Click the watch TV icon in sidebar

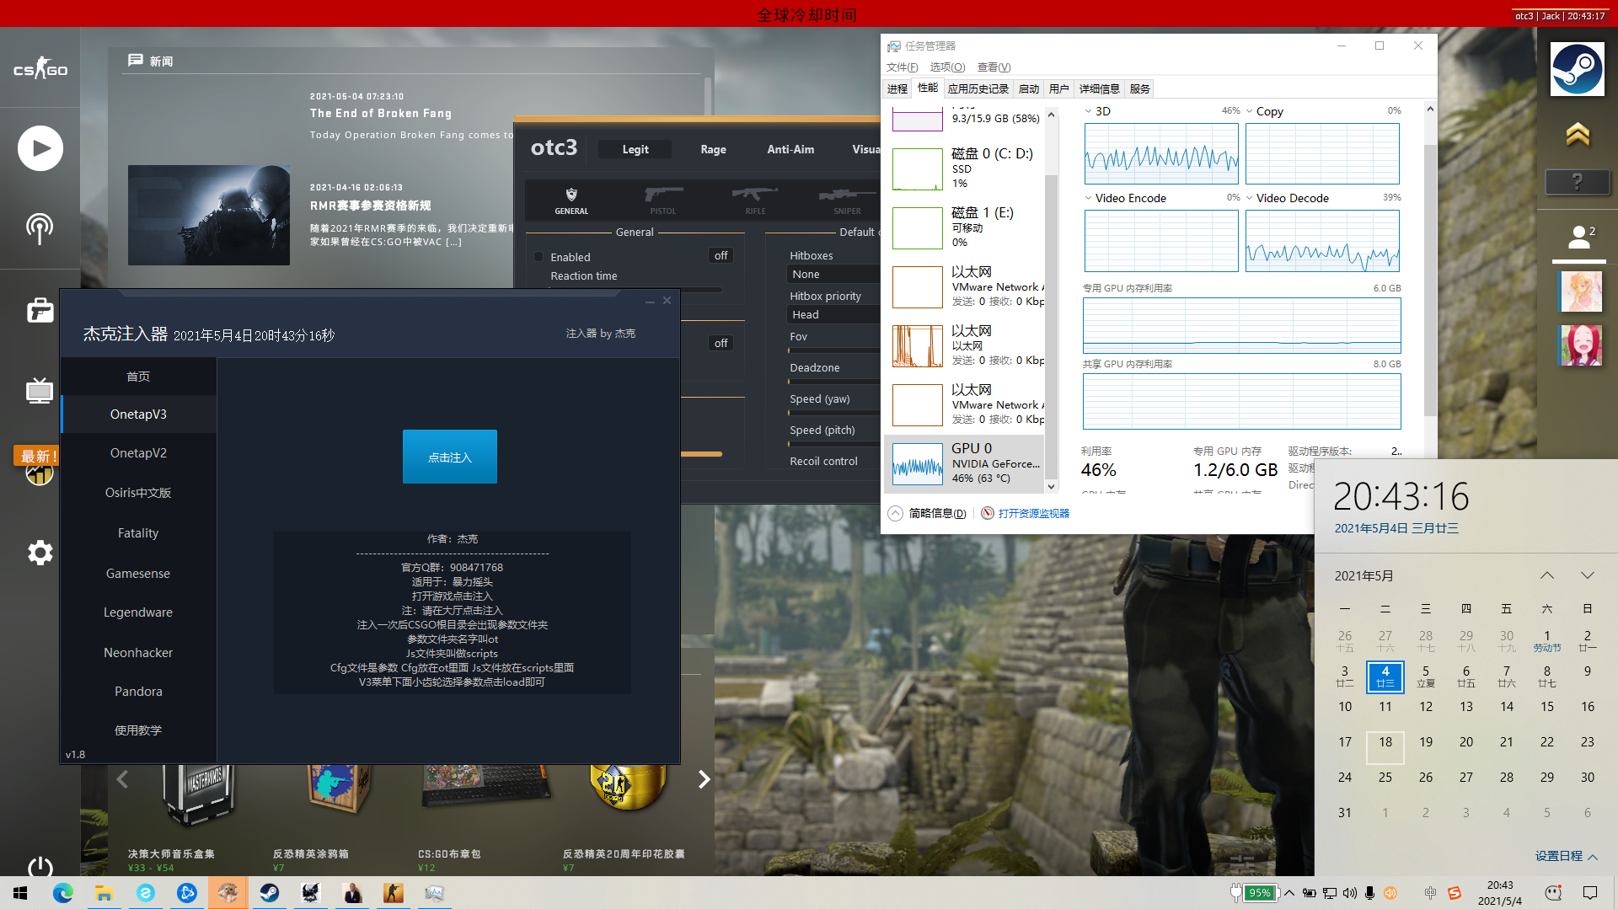pyautogui.click(x=40, y=390)
